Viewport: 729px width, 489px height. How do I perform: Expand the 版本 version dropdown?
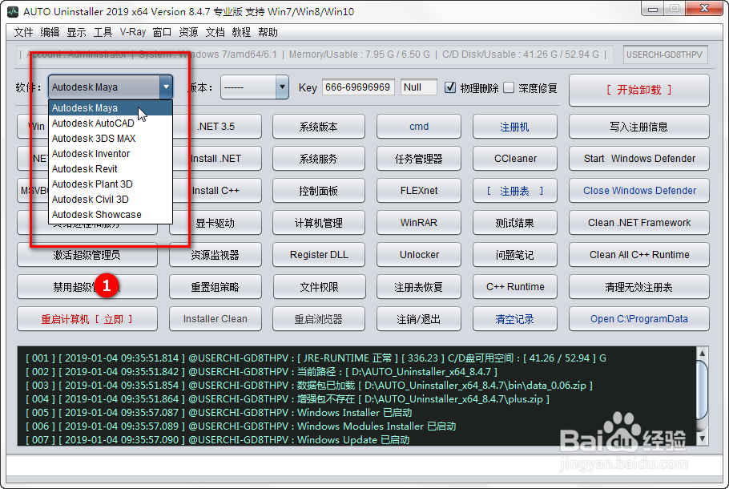[282, 87]
